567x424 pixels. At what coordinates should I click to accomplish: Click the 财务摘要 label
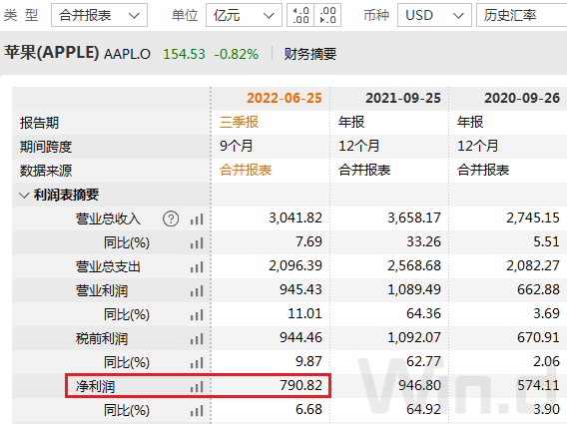[x=310, y=54]
